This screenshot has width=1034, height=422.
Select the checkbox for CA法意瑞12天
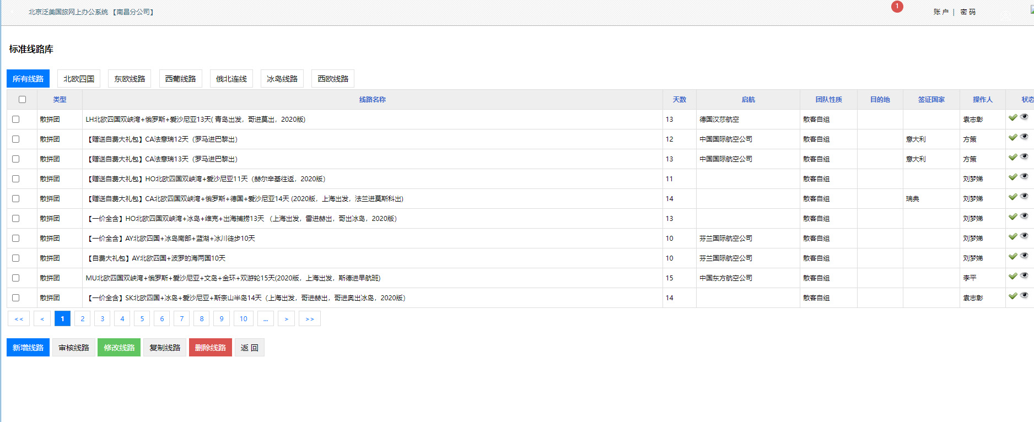click(x=16, y=139)
